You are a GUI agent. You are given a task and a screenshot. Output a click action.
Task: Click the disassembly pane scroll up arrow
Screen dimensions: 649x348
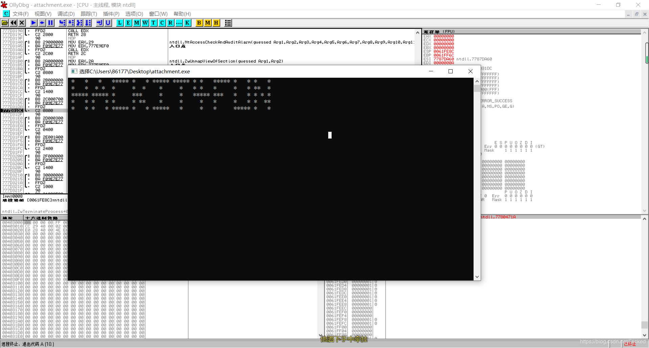coord(417,32)
